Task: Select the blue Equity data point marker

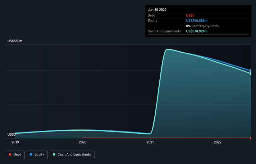Action: click(251, 71)
